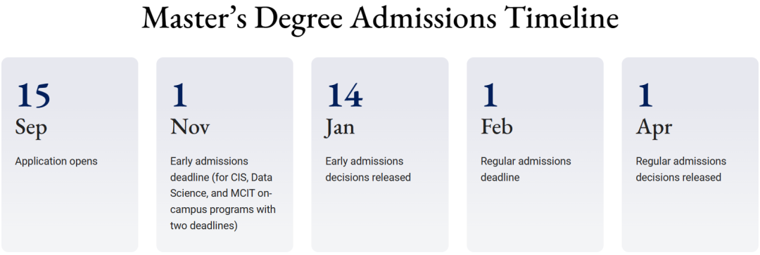Click the Apr month label
760x255 pixels.
(x=654, y=129)
